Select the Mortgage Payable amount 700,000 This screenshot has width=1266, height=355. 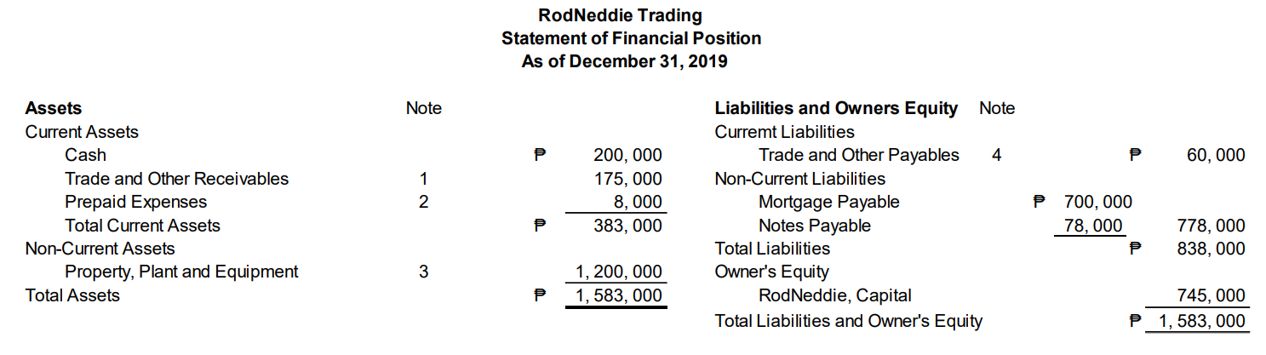pos(1098,202)
